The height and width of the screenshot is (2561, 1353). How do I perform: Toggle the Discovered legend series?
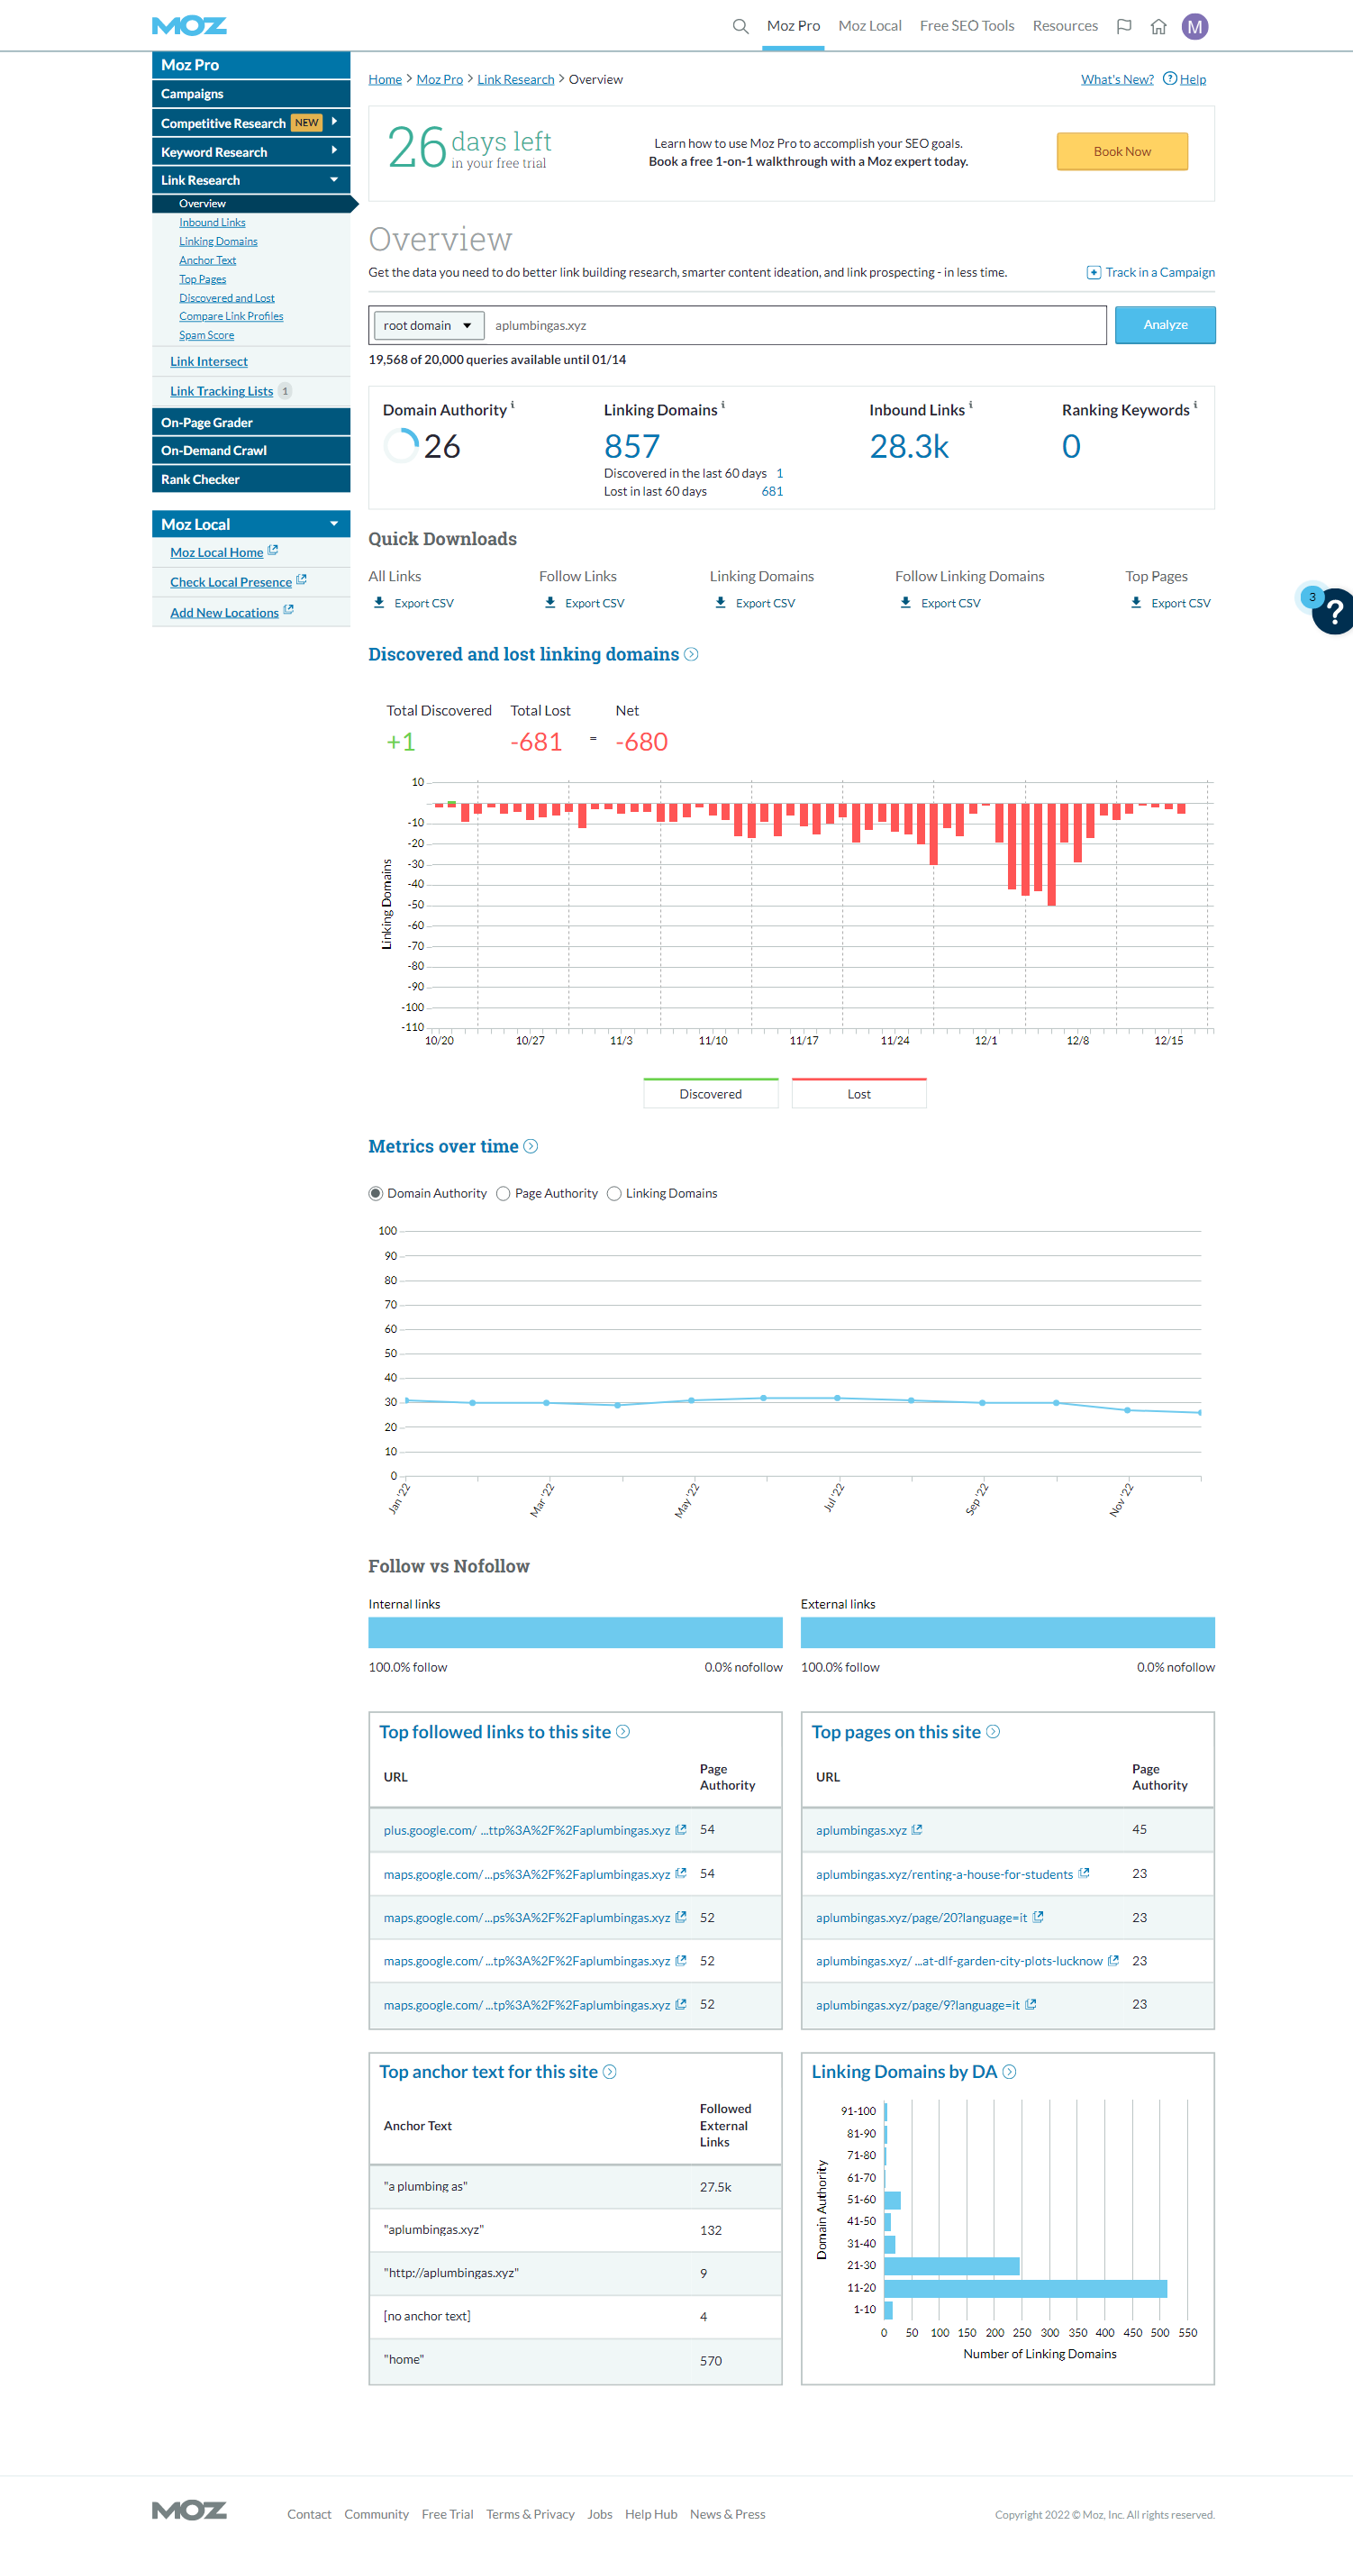pos(710,1092)
